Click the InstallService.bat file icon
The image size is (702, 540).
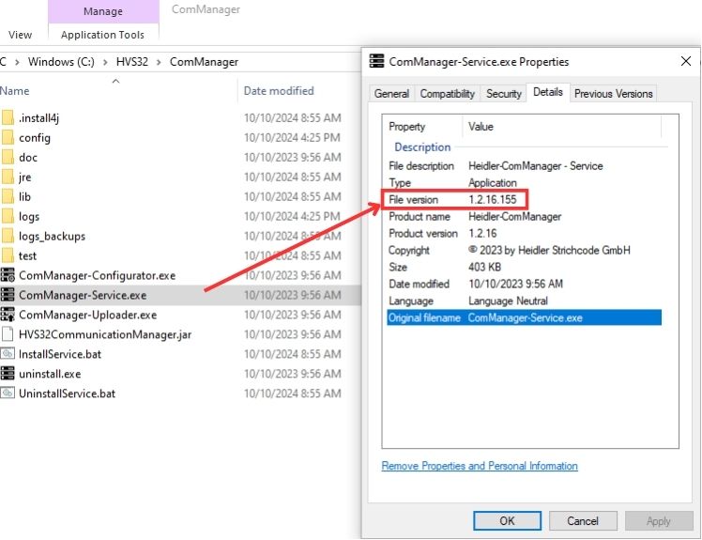[x=8, y=354]
